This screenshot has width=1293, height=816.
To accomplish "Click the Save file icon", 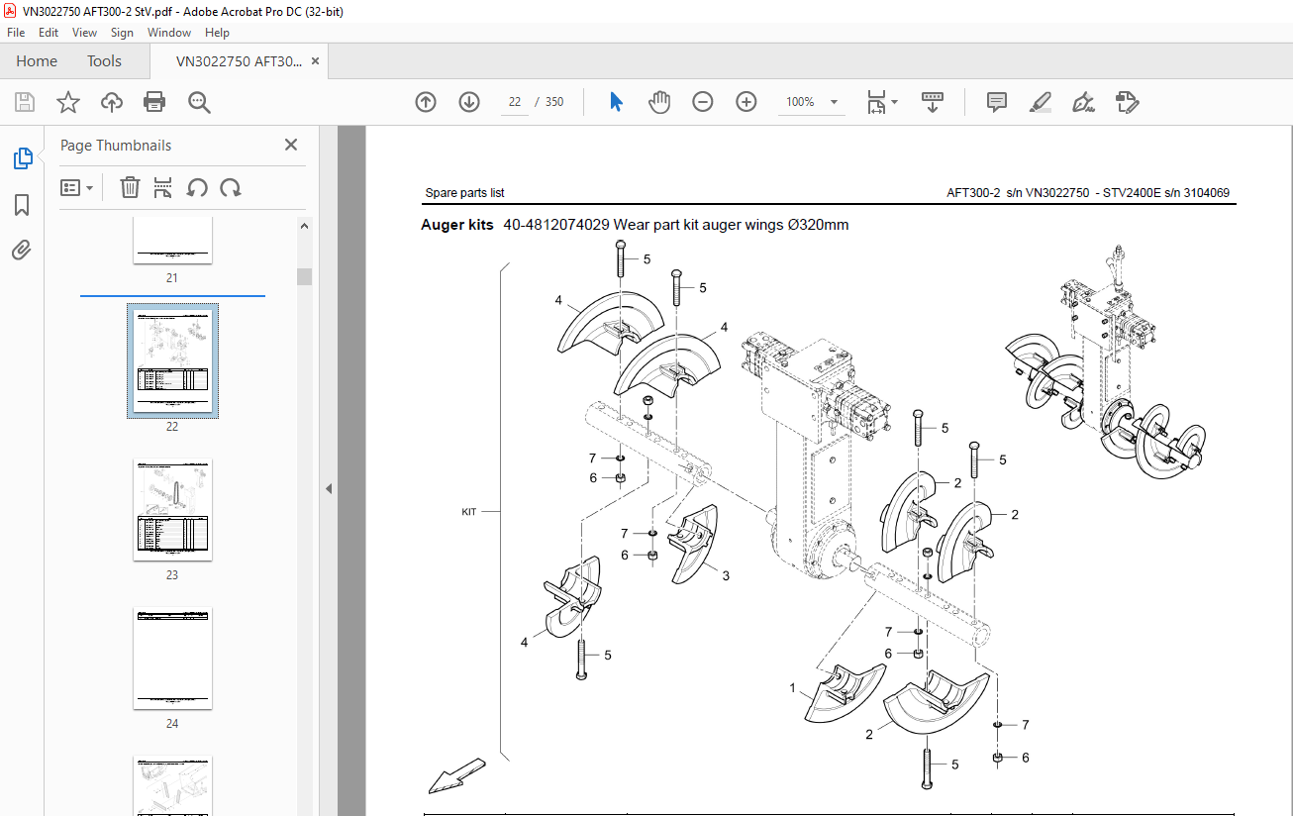I will pyautogui.click(x=25, y=102).
